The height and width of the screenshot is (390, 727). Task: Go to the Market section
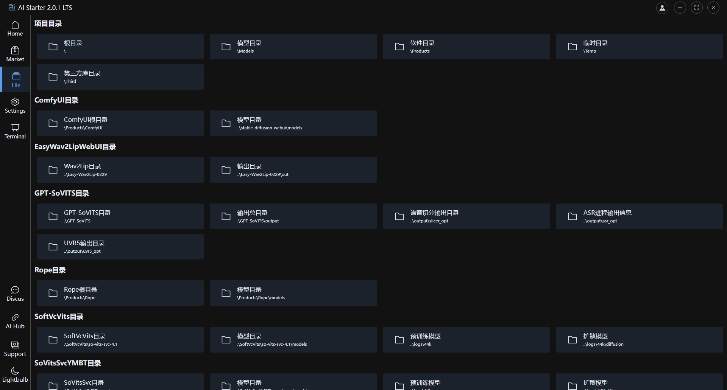pyautogui.click(x=15, y=54)
